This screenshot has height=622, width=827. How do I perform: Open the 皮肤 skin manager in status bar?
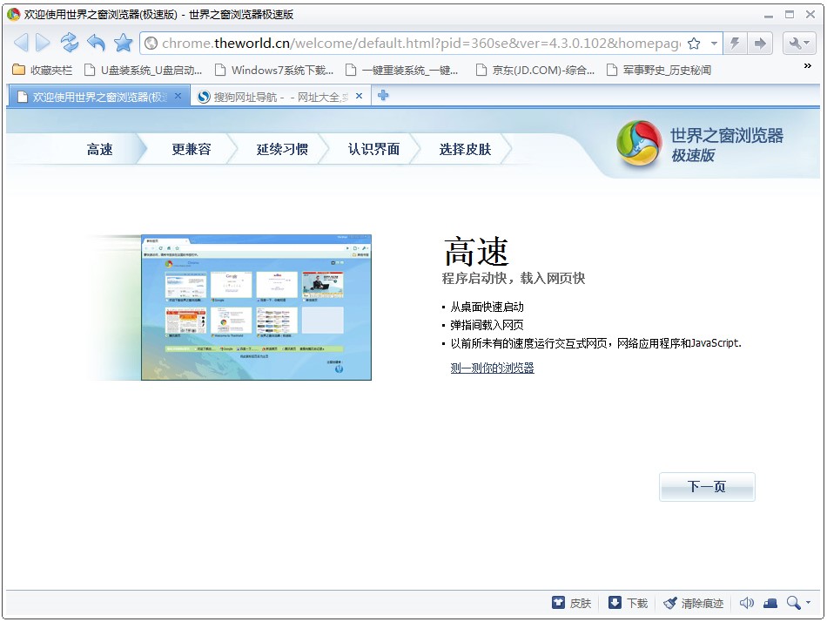pos(572,603)
